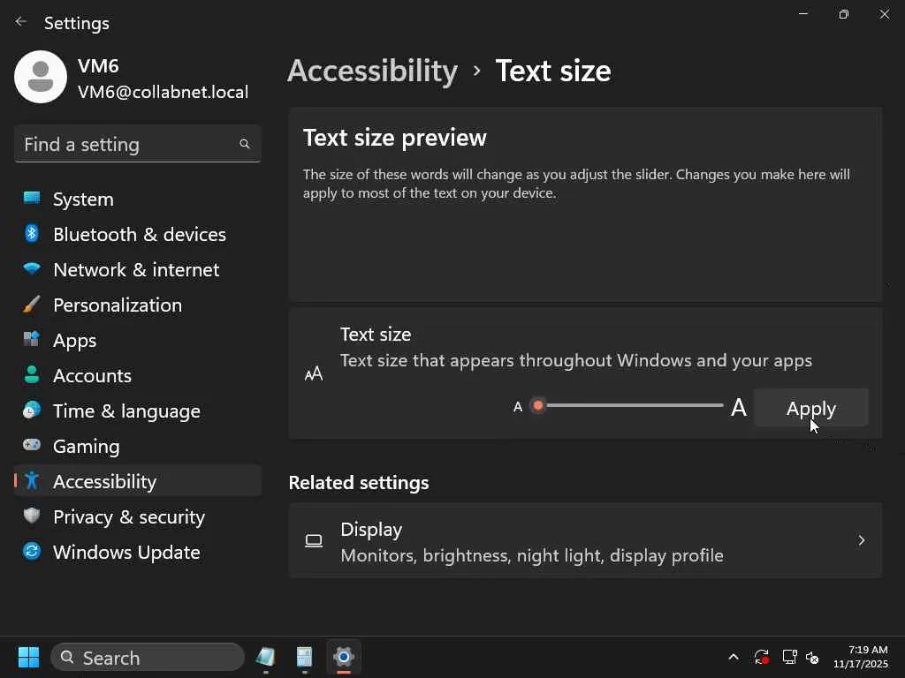Image resolution: width=905 pixels, height=678 pixels.
Task: Open the Notepad-style app icon on taskbar
Action: pyautogui.click(x=265, y=657)
